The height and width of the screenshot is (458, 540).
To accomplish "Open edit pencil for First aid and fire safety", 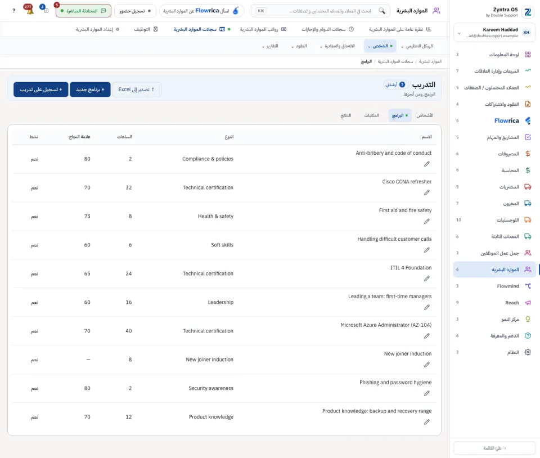I will coord(427,222).
